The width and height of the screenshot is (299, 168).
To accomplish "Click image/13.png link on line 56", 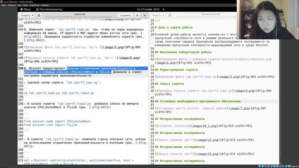I will [208, 154].
